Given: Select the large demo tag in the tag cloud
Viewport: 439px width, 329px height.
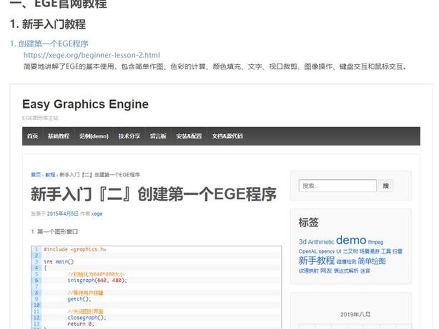Looking at the screenshot, I should tap(351, 240).
